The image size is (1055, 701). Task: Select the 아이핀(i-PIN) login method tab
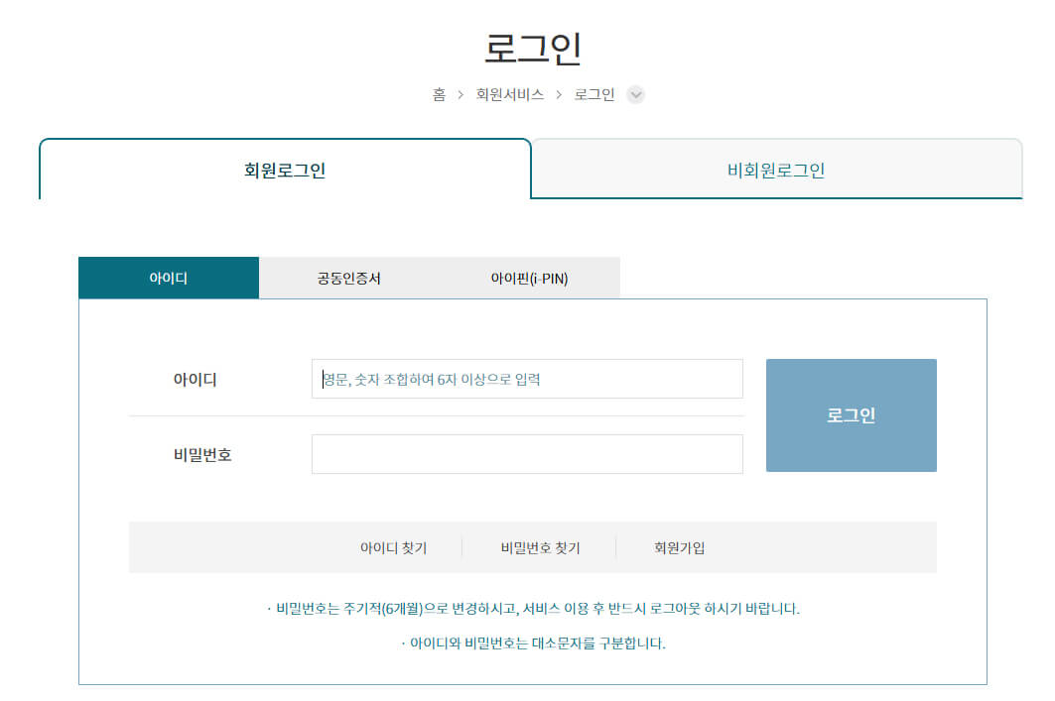529,278
